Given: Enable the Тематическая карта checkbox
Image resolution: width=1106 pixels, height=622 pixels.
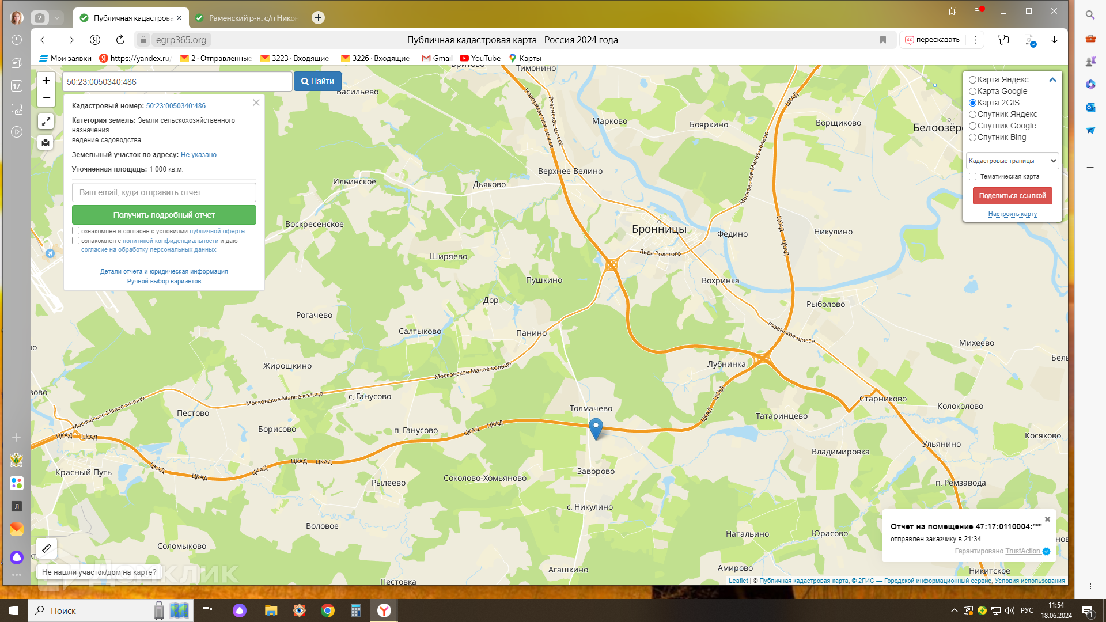Looking at the screenshot, I should [972, 176].
